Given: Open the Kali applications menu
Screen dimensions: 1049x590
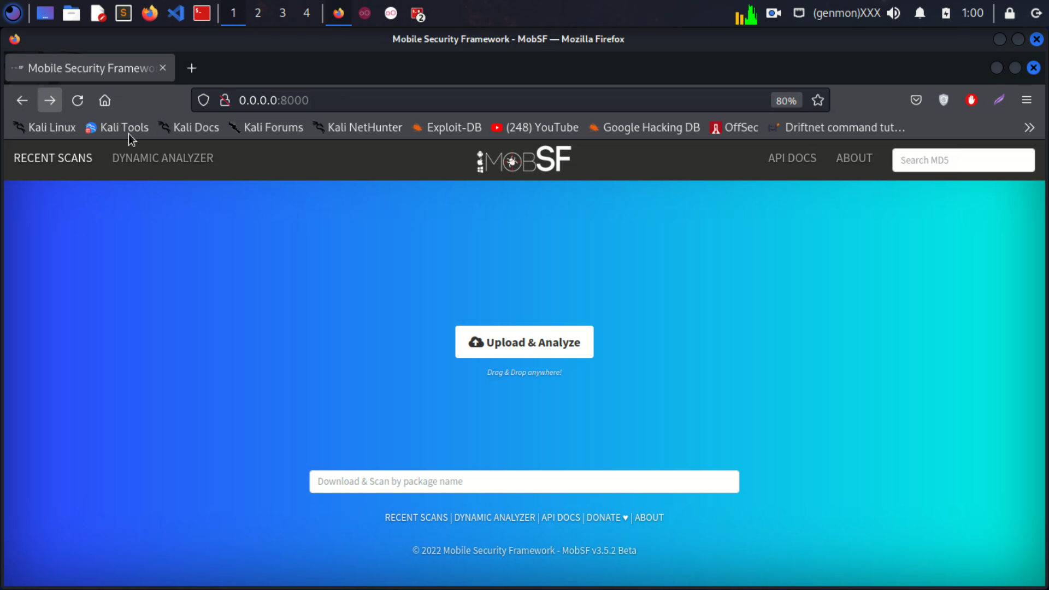Looking at the screenshot, I should (13, 13).
